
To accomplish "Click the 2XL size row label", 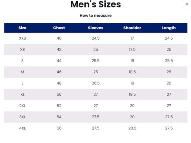I will pos(22,106).
